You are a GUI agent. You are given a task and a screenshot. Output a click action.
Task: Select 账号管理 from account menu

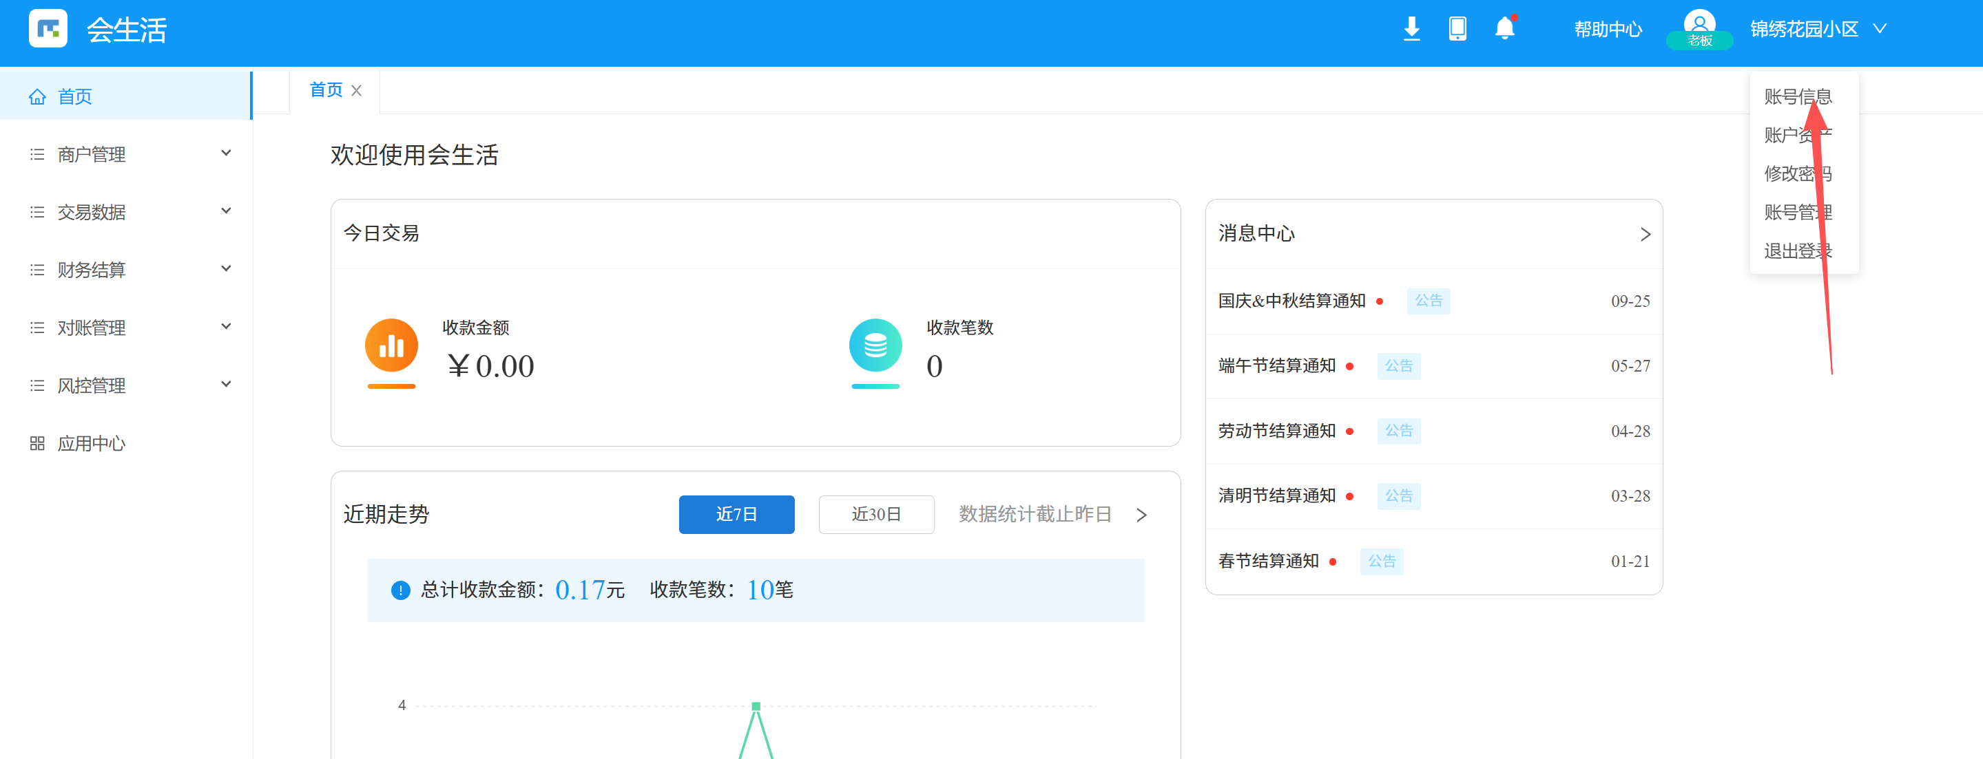tap(1798, 211)
